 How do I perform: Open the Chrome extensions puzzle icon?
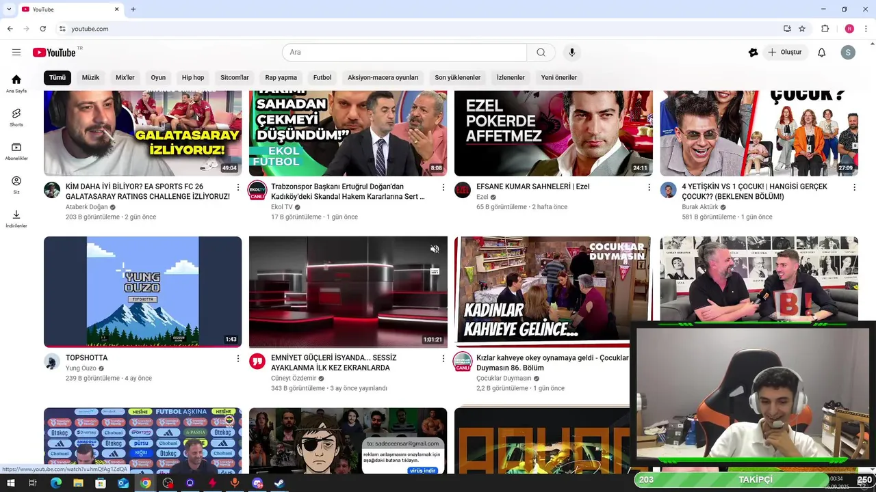(x=825, y=29)
